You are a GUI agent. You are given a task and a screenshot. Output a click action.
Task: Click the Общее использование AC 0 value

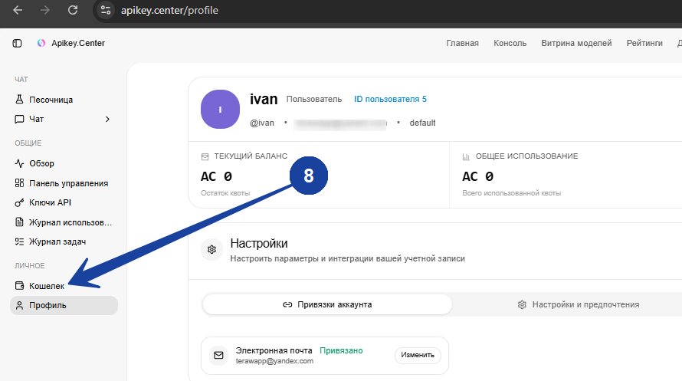(x=477, y=176)
